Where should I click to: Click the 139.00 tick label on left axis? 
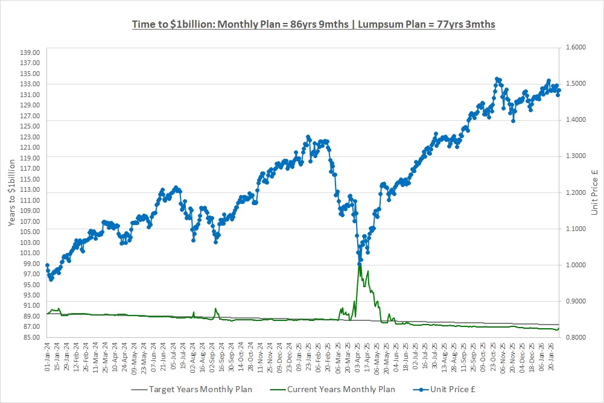point(30,53)
